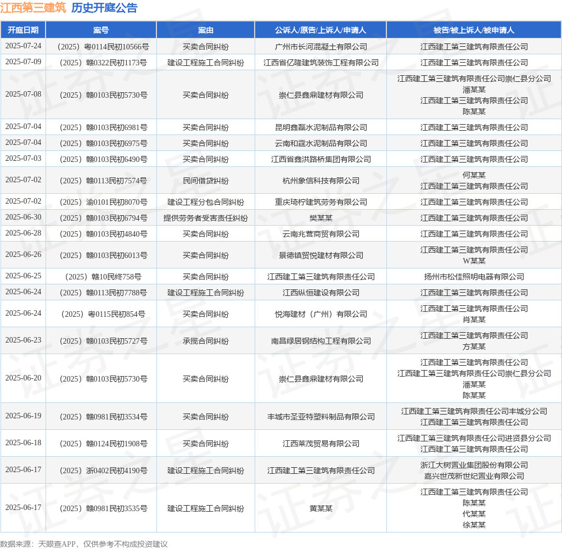Select defendant 扬州市松佳照明电器有限公司

click(474, 277)
